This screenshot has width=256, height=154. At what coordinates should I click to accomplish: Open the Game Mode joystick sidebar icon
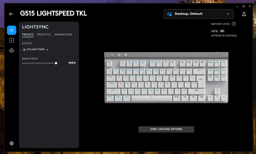12,50
